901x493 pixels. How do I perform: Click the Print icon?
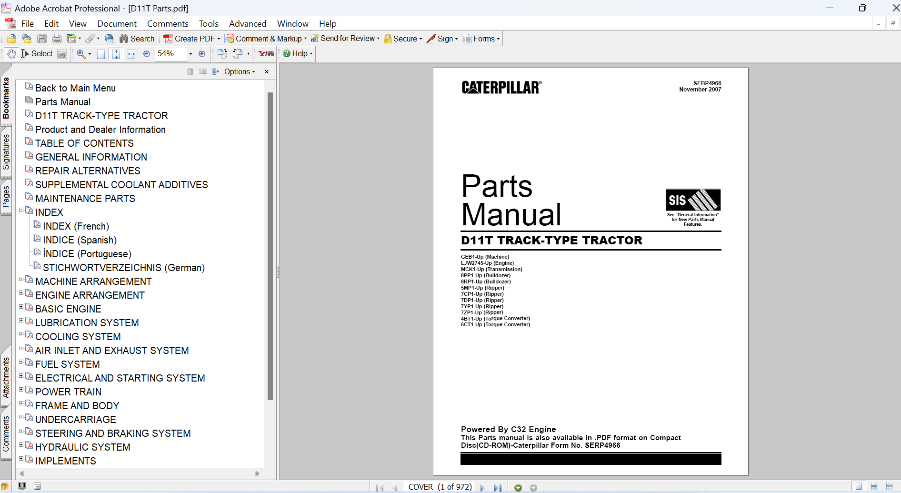click(x=57, y=39)
